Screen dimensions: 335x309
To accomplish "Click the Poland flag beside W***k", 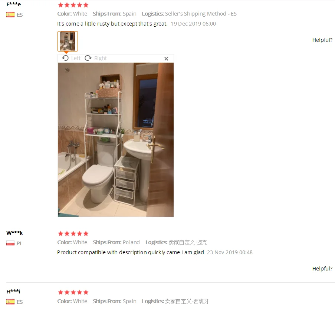I will point(10,243).
